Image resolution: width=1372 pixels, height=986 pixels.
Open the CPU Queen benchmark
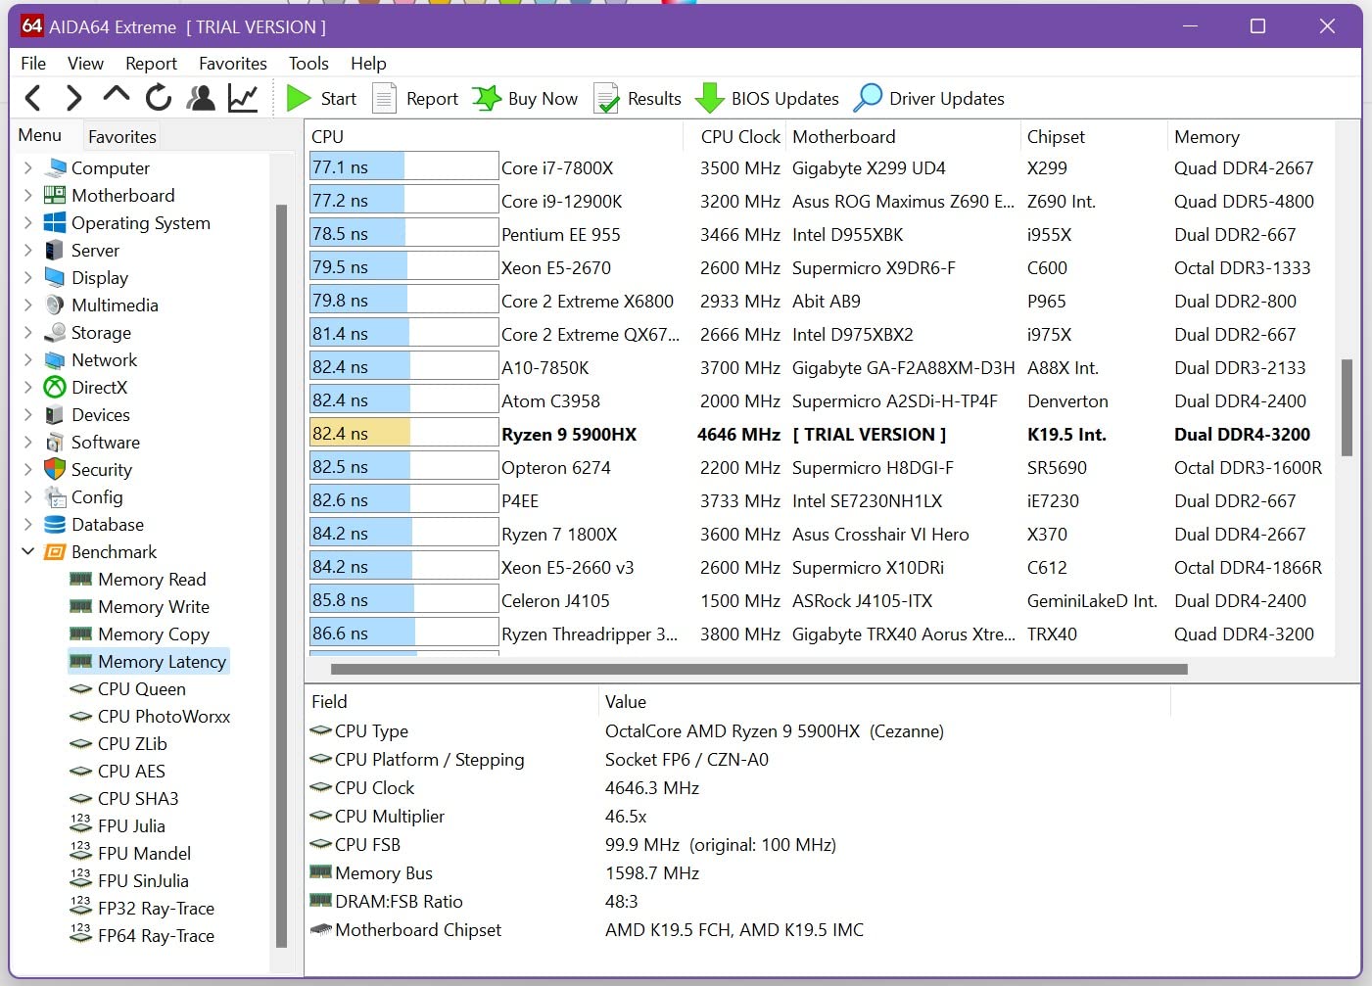(128, 689)
